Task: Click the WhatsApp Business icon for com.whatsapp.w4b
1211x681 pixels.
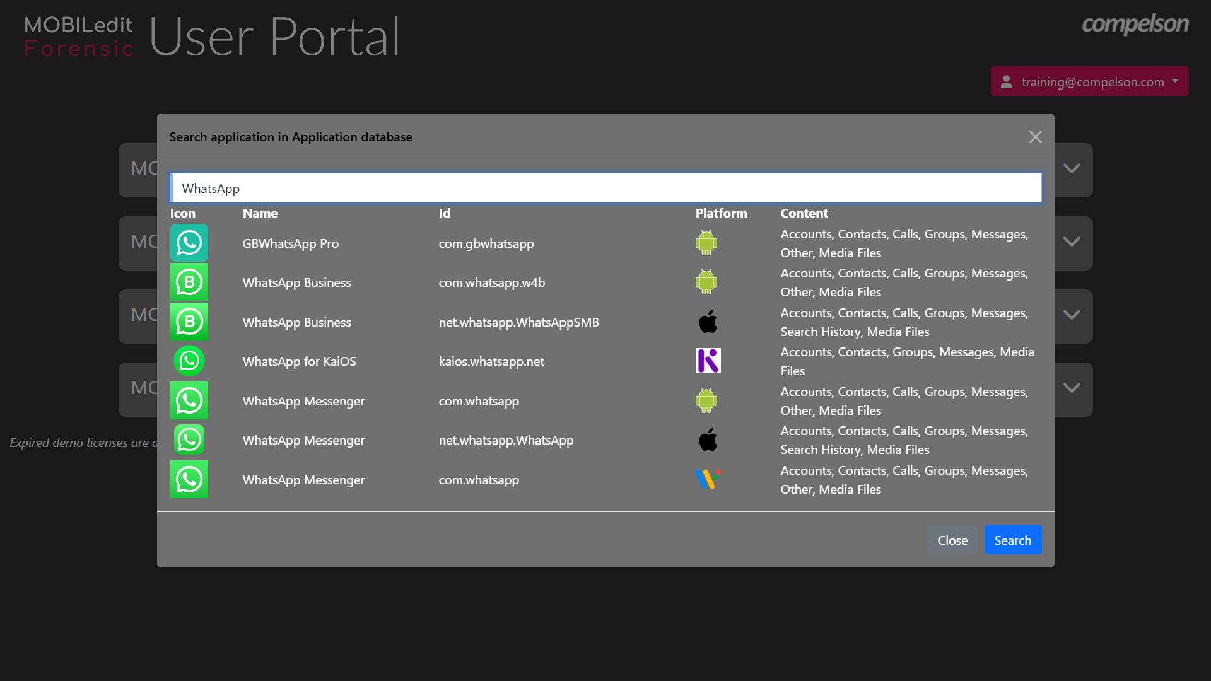Action: point(189,282)
